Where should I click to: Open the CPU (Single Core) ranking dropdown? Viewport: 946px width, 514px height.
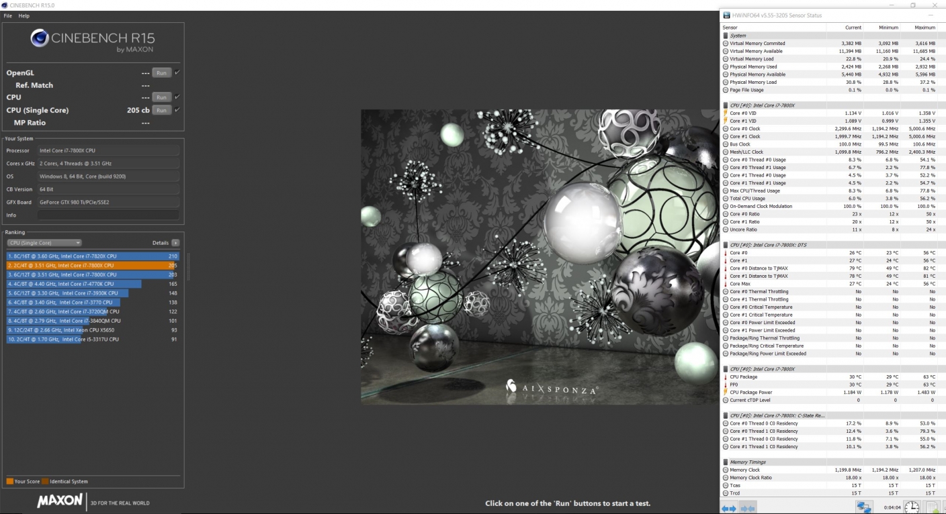[44, 243]
